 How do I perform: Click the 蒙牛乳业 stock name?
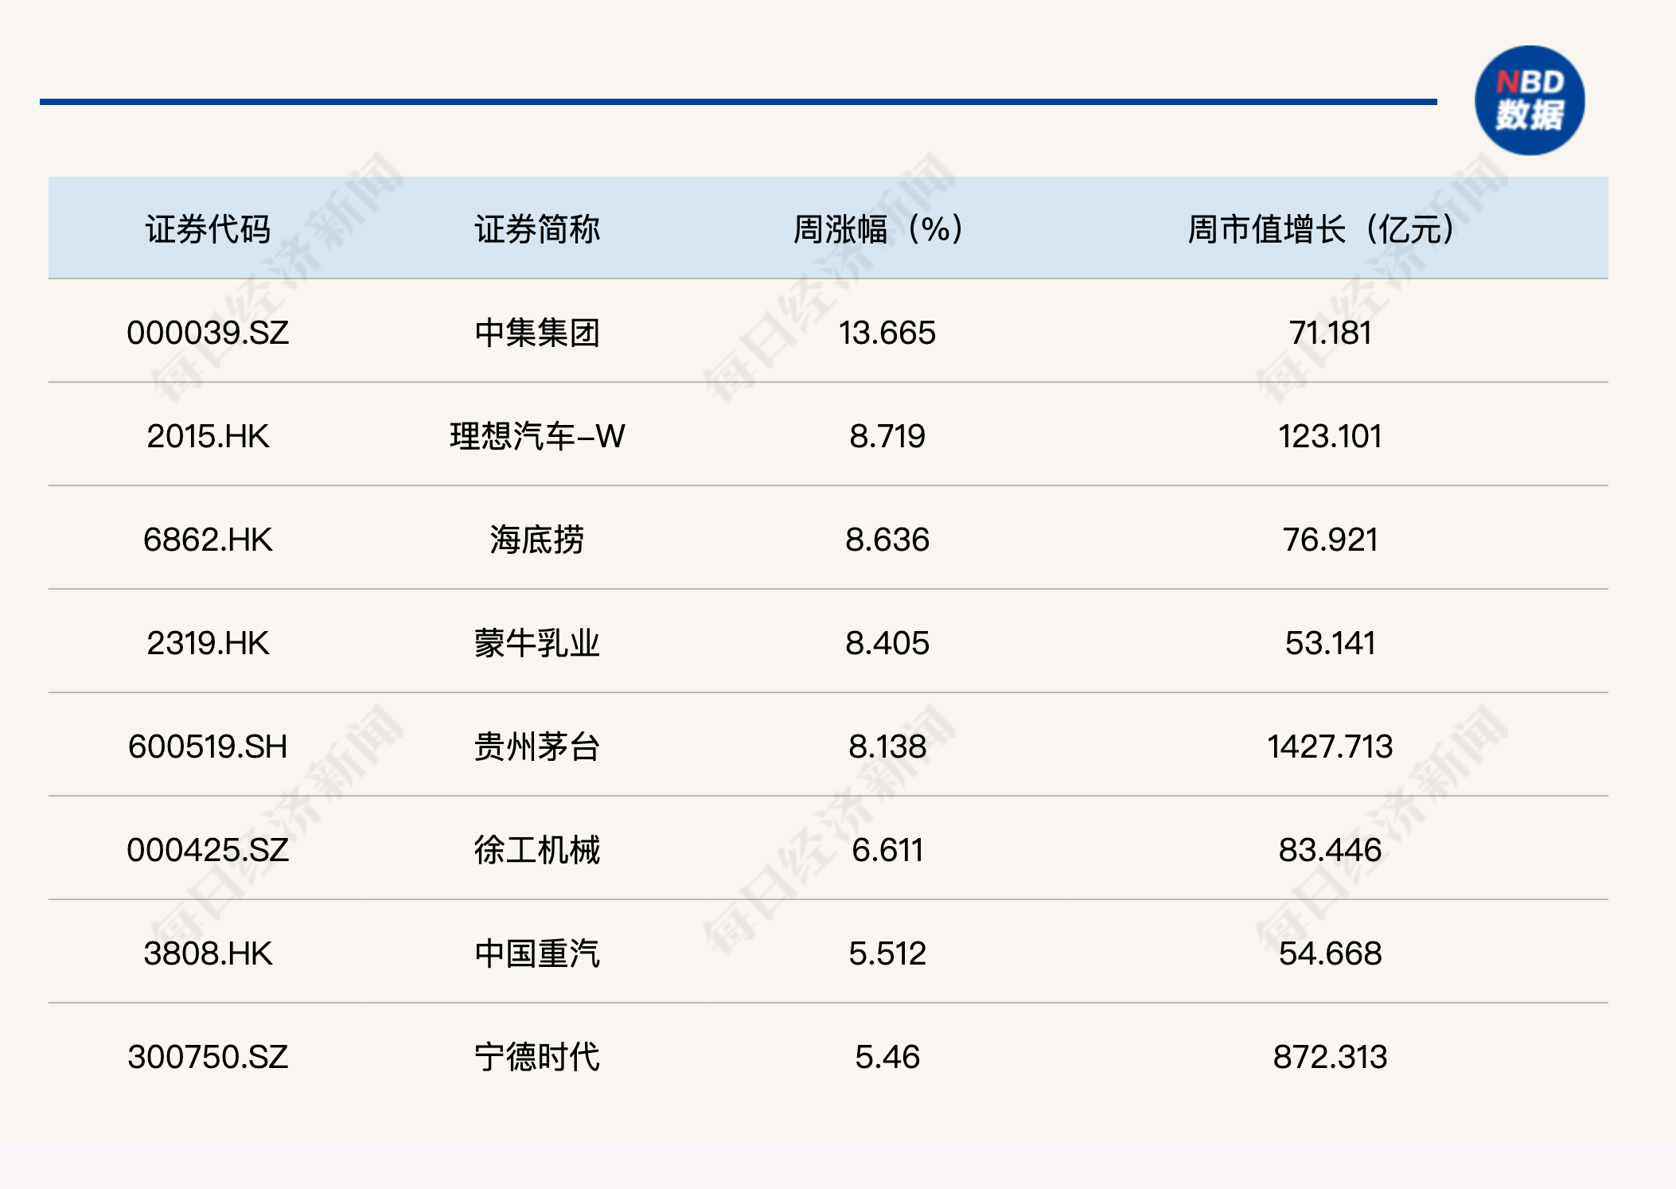(x=537, y=643)
